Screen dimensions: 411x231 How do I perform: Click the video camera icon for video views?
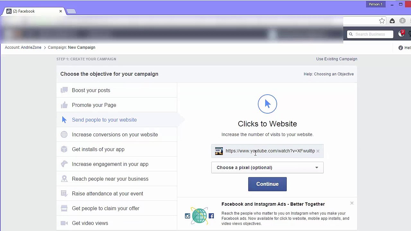pyautogui.click(x=64, y=223)
